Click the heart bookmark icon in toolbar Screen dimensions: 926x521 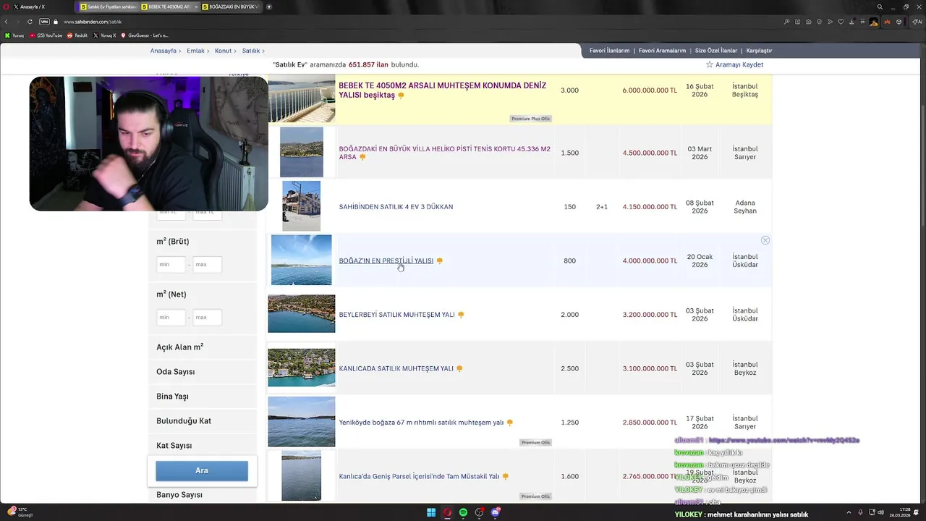(x=841, y=22)
